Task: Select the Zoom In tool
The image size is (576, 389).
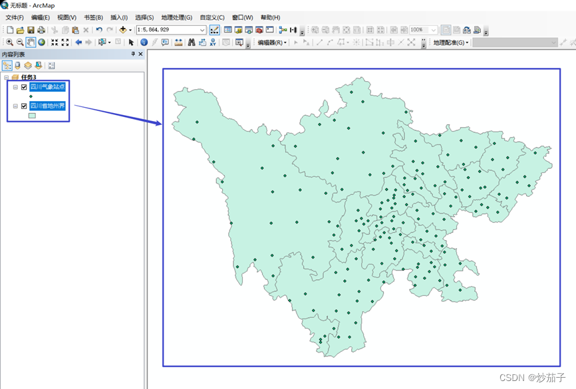Action: click(10, 43)
